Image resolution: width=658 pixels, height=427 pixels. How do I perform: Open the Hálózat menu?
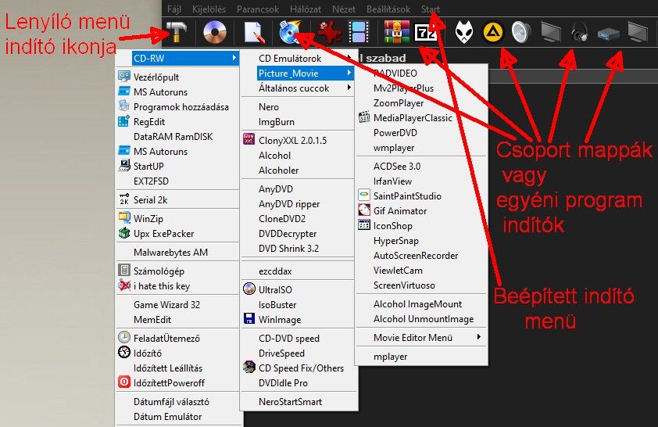306,9
